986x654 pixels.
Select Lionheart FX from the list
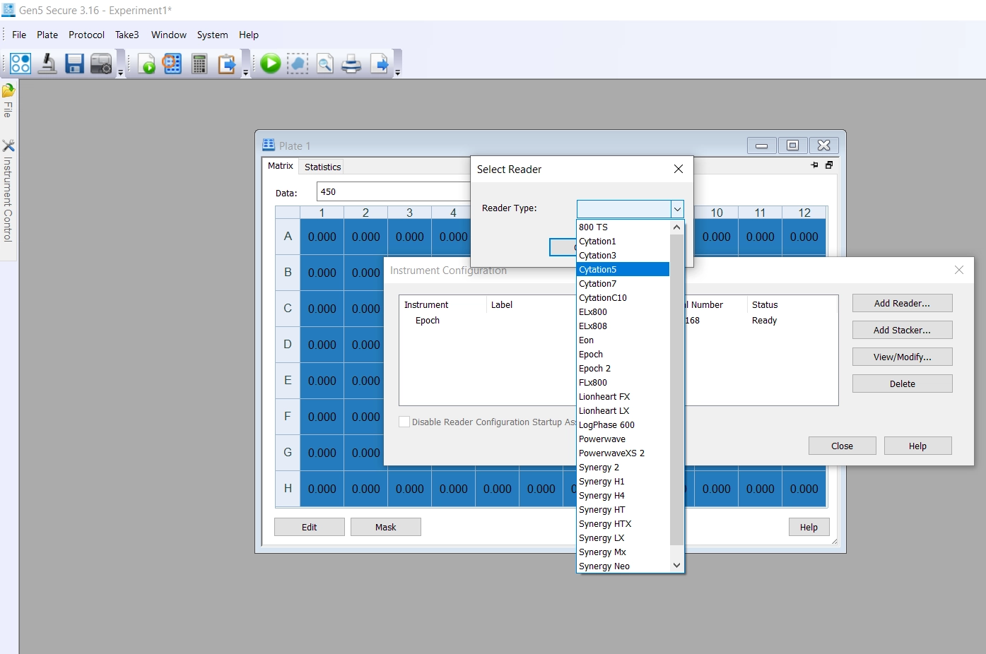623,397
